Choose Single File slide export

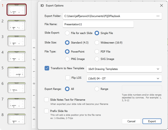[97, 33]
